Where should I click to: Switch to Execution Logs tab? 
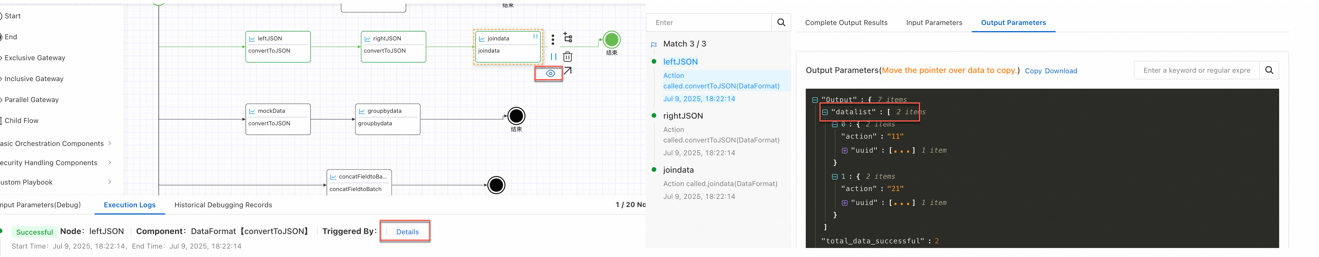coord(130,205)
